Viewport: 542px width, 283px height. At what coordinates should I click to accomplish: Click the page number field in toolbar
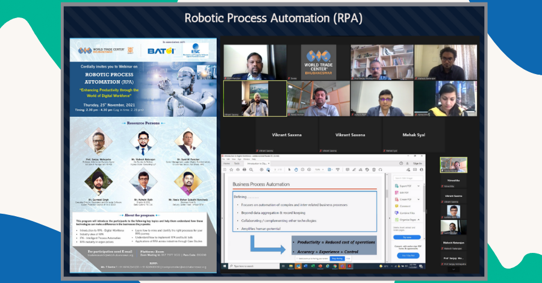coord(275,170)
